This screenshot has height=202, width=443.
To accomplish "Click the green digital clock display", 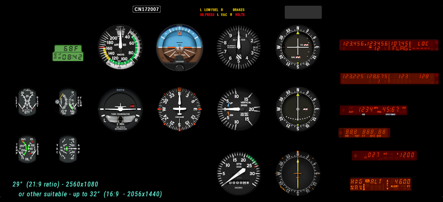I will 68,53.
